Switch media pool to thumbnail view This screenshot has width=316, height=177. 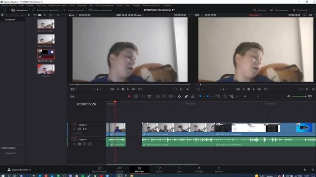(39, 15)
